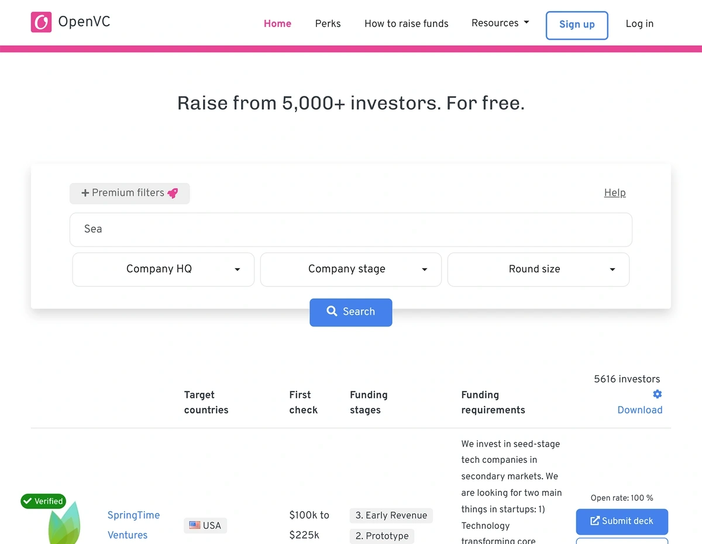Click the Open rate: 100 % text
The height and width of the screenshot is (544, 702).
(x=622, y=498)
